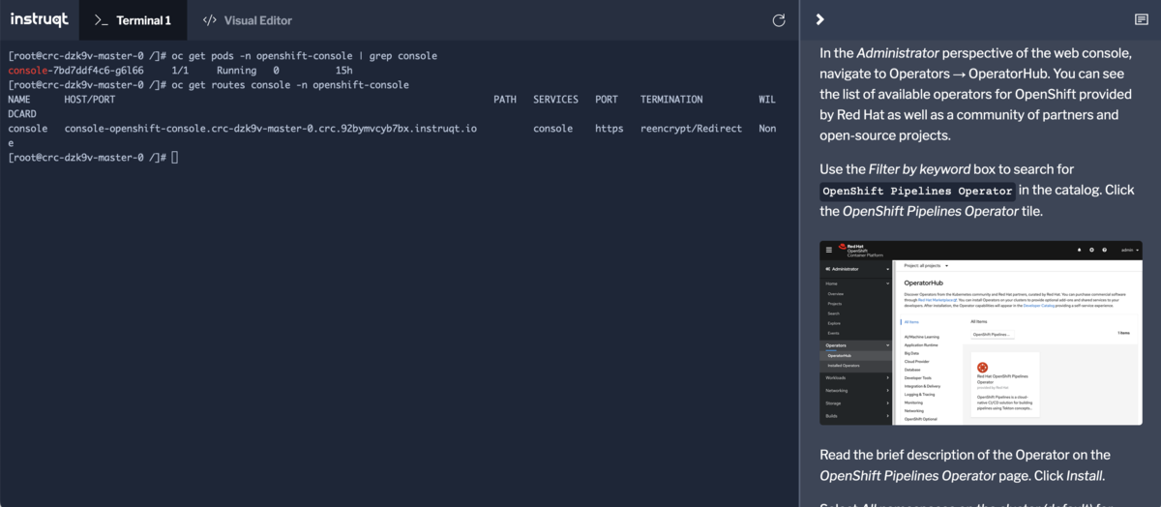Click the code brackets icon on Visual Editor tab
Image resolution: width=1161 pixels, height=507 pixels.
click(x=209, y=20)
